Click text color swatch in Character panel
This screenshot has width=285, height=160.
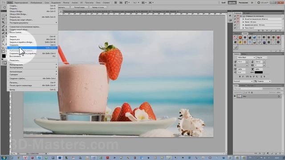point(258,72)
